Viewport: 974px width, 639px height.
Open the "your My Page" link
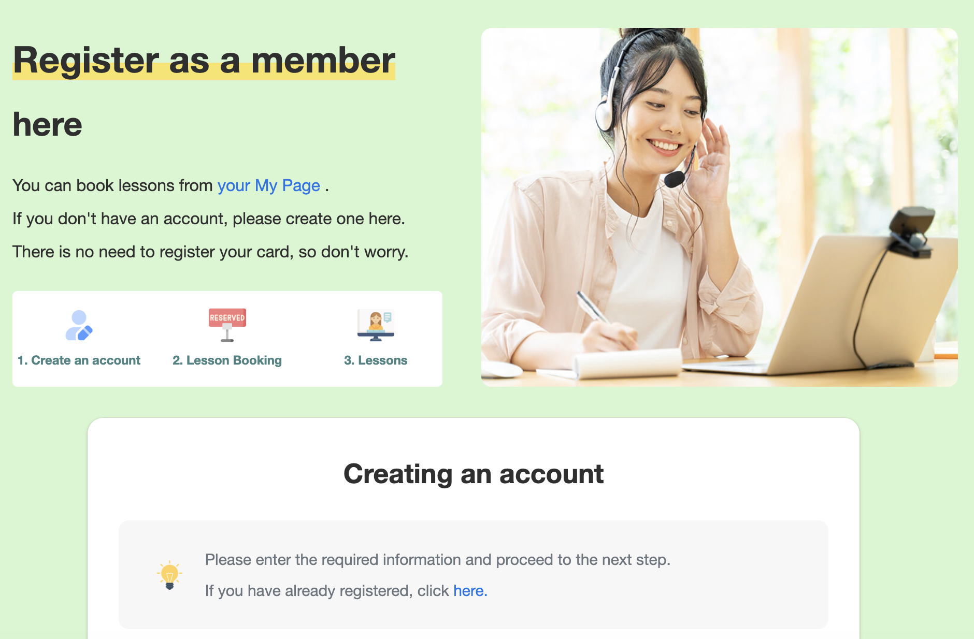tap(268, 185)
